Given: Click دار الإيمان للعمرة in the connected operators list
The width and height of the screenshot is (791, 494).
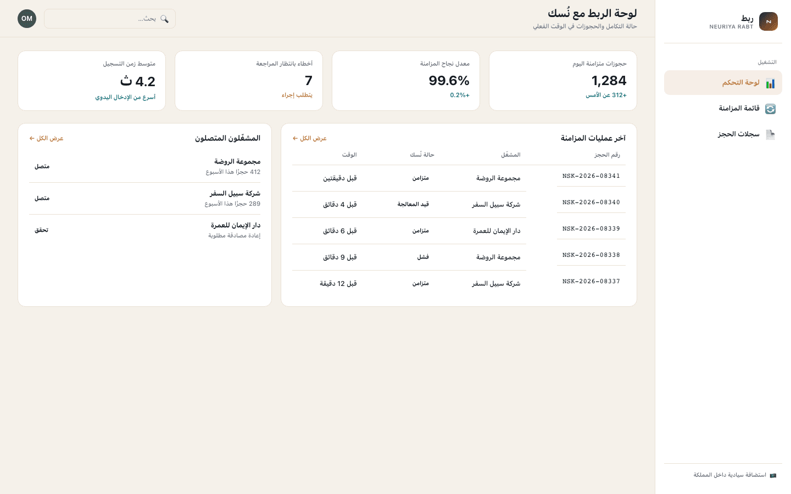Looking at the screenshot, I should [x=236, y=225].
